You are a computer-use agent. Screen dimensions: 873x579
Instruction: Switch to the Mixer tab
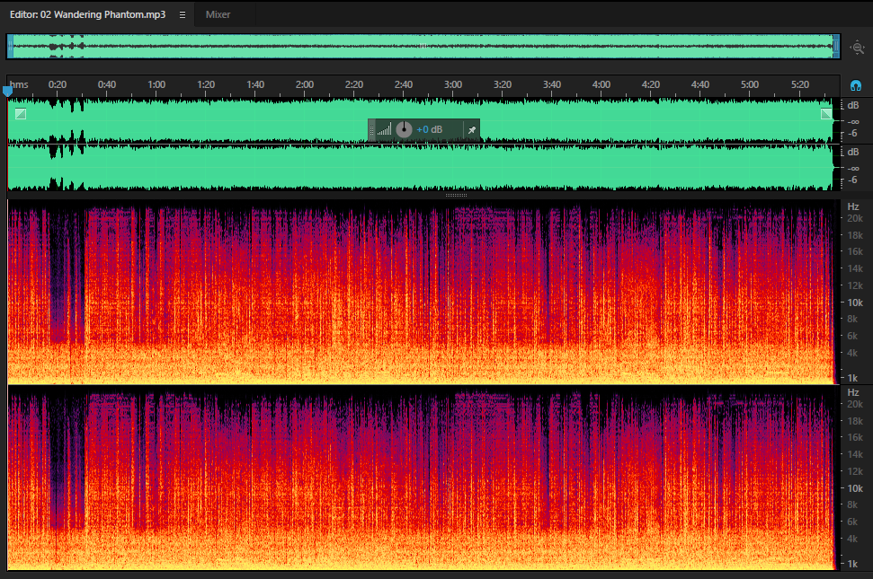[218, 14]
